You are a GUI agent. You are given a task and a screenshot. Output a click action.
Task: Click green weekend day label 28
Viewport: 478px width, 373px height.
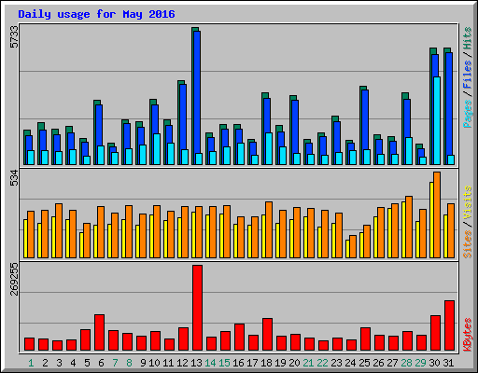click(406, 363)
